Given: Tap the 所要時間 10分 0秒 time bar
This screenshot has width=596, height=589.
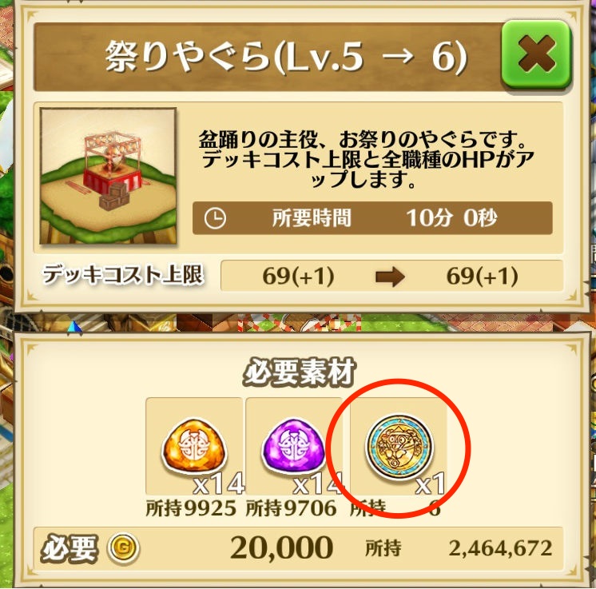Looking at the screenshot, I should tap(372, 218).
